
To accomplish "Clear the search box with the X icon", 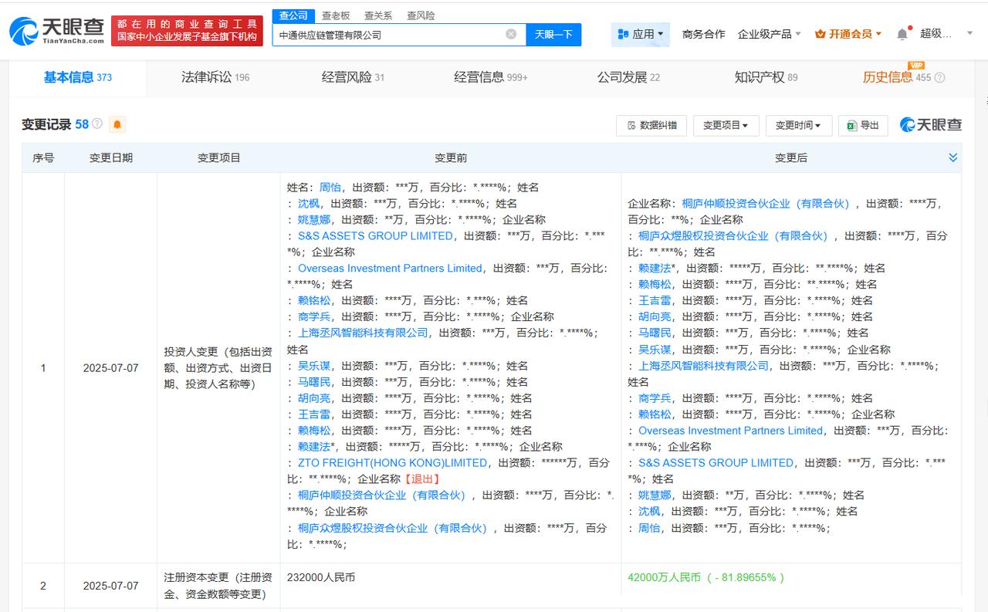I will pyautogui.click(x=511, y=34).
